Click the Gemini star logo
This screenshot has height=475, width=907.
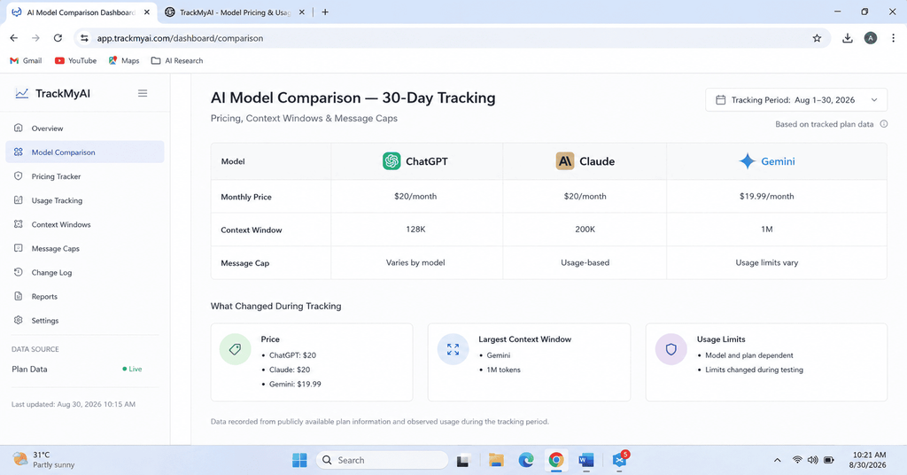pyautogui.click(x=748, y=160)
